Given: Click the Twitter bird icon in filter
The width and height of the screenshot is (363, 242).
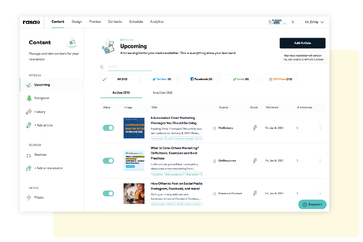Looking at the screenshot, I should coord(154,79).
